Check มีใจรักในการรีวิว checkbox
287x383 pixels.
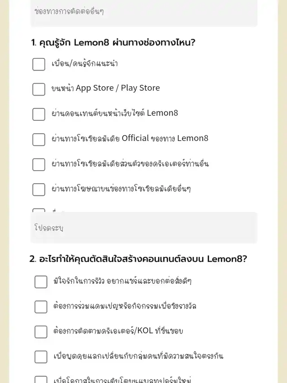coord(41,282)
